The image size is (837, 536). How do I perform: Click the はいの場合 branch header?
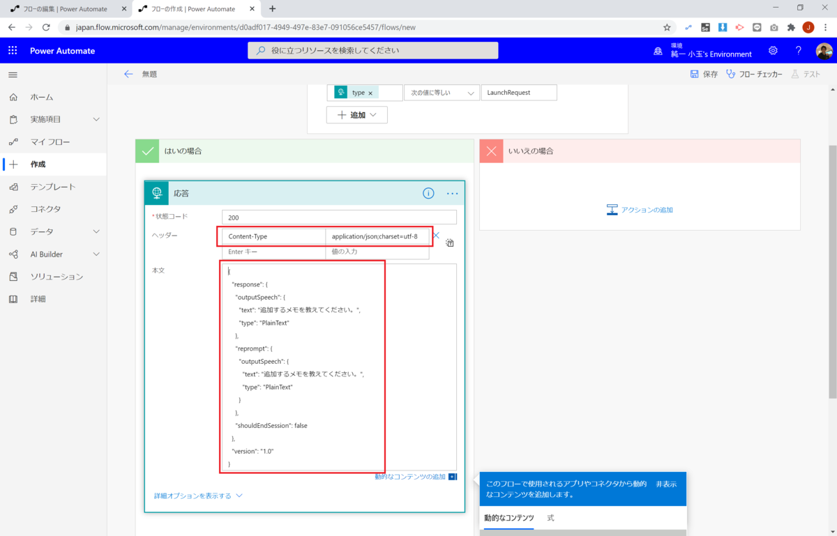(x=305, y=151)
